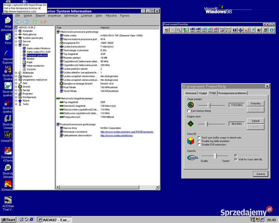Click the OpenGL Quality-Speed slider thumb
This screenshot has height=223, width=279.
click(x=215, y=156)
